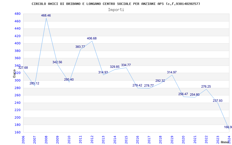The height and width of the screenshot is (145, 232).
Task: Click the 276.25 value label at 2022
Action: coord(206,86)
